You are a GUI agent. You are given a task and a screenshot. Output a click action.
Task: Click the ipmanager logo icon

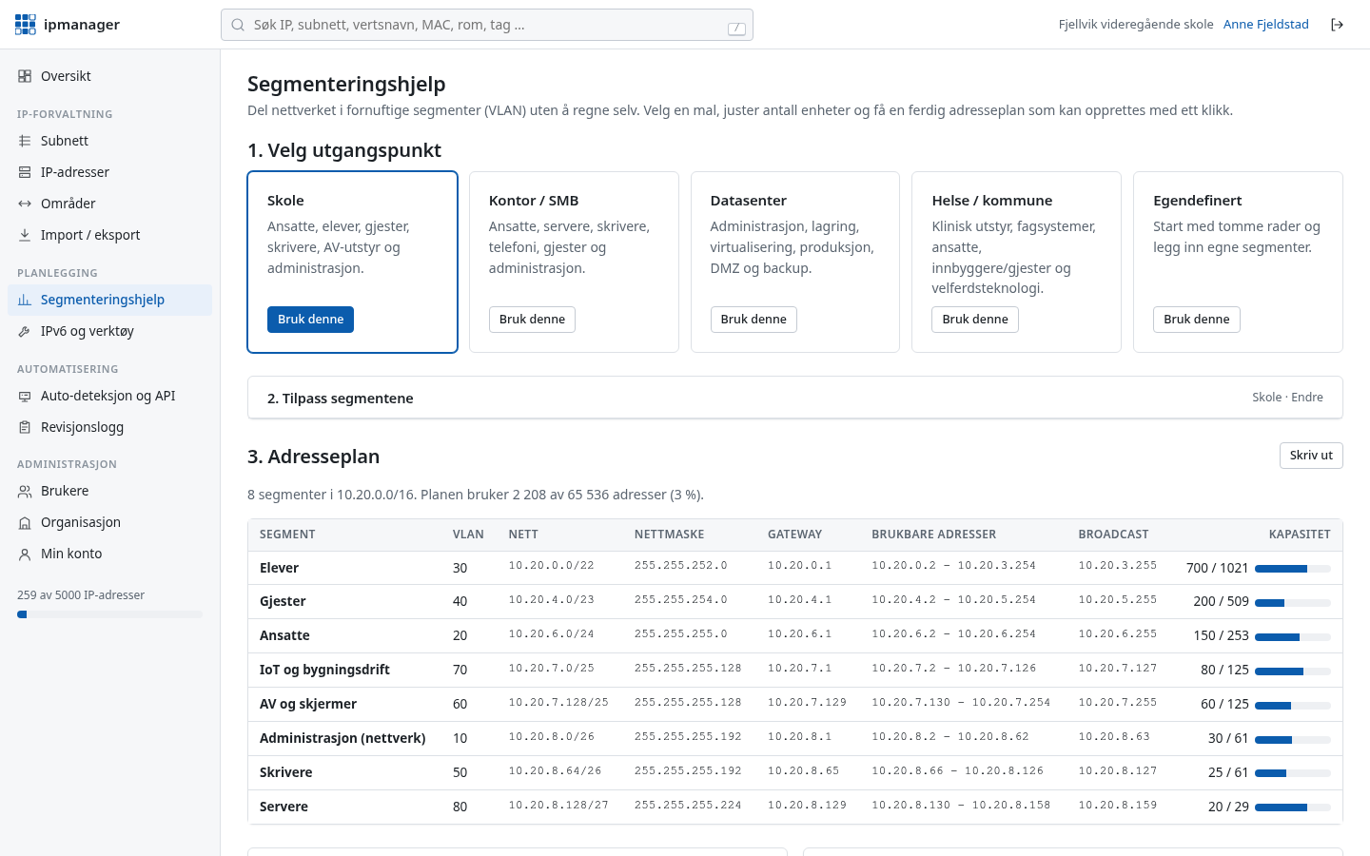[x=26, y=25]
